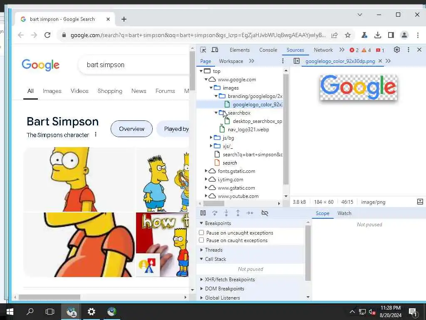Toggle deactivate breakpoints icon
Viewport: 426px width, 320px height.
[265, 213]
